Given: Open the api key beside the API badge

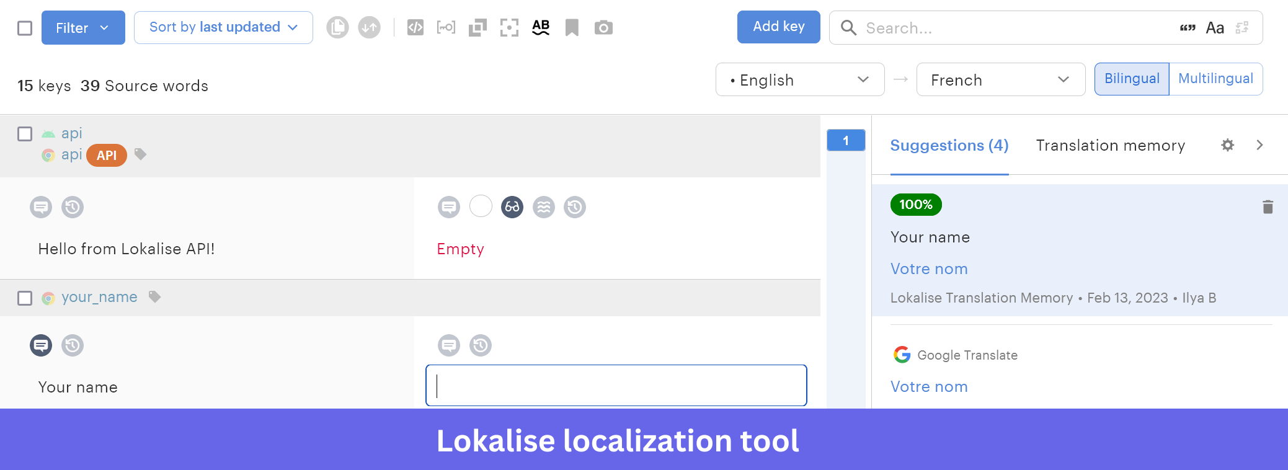Looking at the screenshot, I should click(x=72, y=154).
